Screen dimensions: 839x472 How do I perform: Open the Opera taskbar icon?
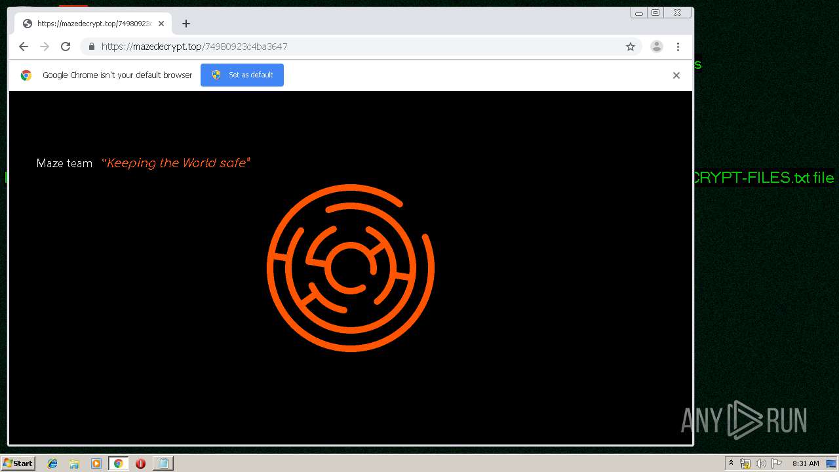140,463
